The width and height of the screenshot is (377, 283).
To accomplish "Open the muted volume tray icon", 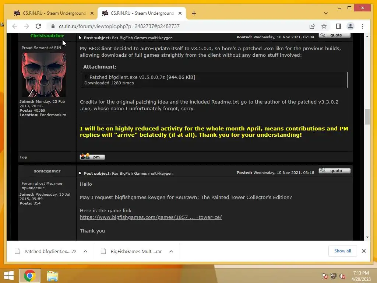I will [342, 276].
